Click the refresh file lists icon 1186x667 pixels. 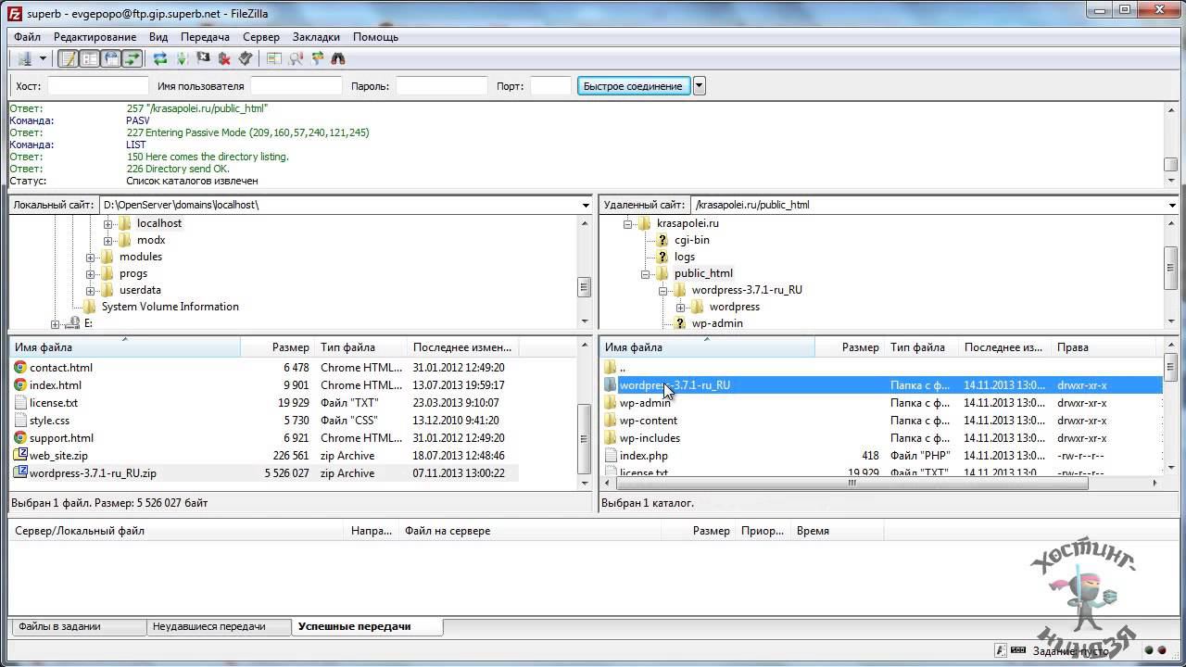160,58
